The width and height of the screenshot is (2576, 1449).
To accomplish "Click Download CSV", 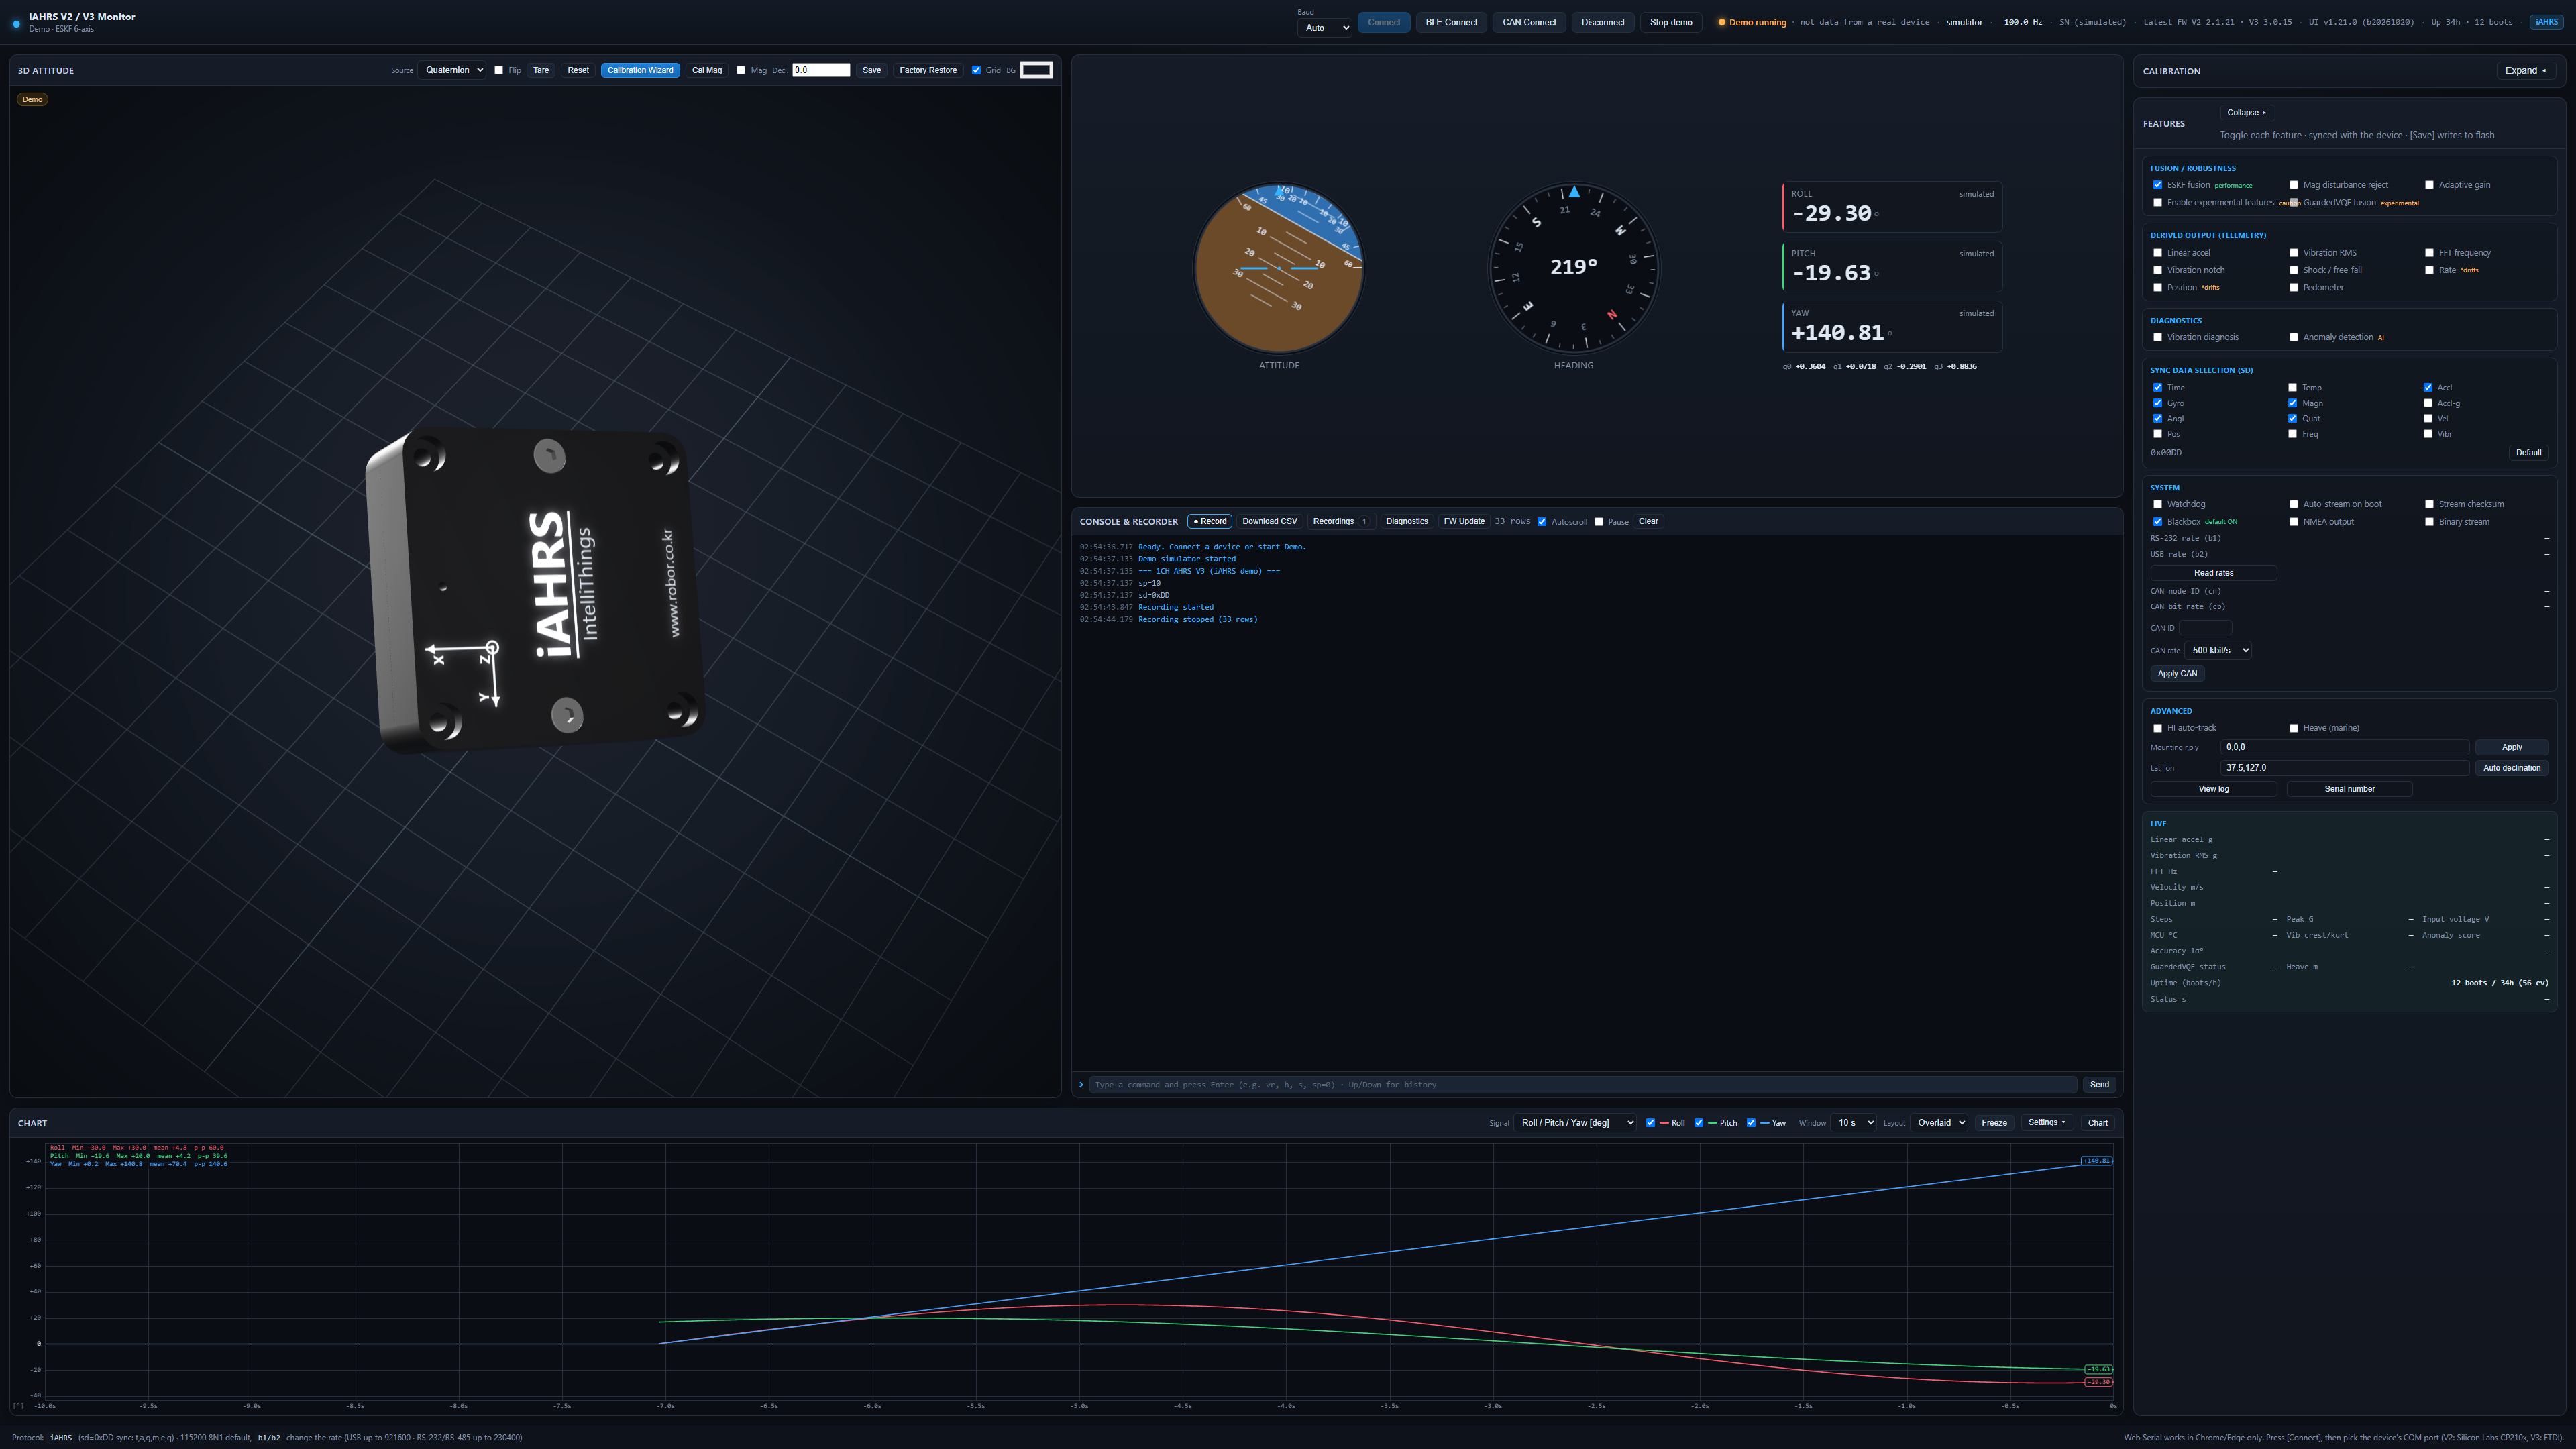I will click(x=1269, y=521).
